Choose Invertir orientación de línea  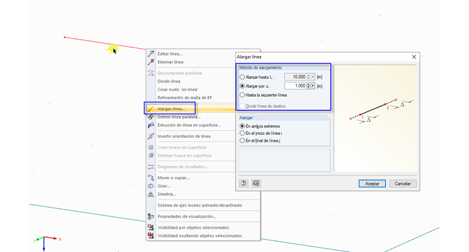tap(184, 136)
